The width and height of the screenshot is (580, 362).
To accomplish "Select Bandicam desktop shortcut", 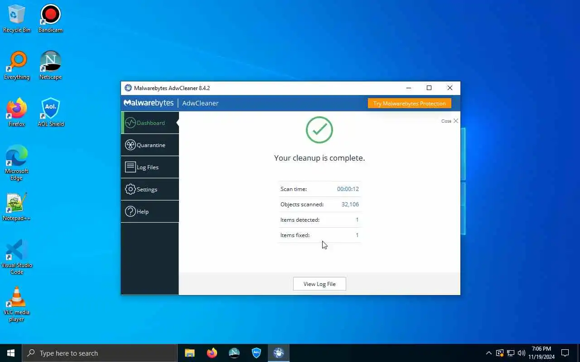I will [x=50, y=19].
